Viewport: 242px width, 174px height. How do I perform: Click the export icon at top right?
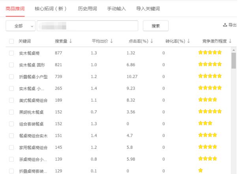point(225,25)
